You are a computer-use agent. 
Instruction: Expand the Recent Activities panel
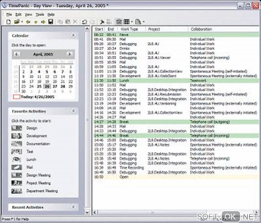click(73, 207)
